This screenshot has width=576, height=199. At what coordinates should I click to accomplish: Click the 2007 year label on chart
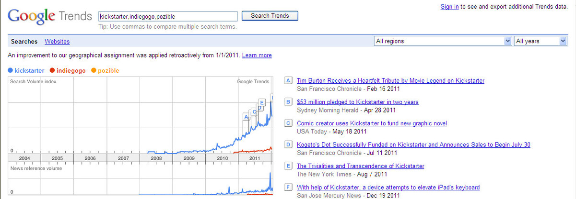(x=123, y=158)
